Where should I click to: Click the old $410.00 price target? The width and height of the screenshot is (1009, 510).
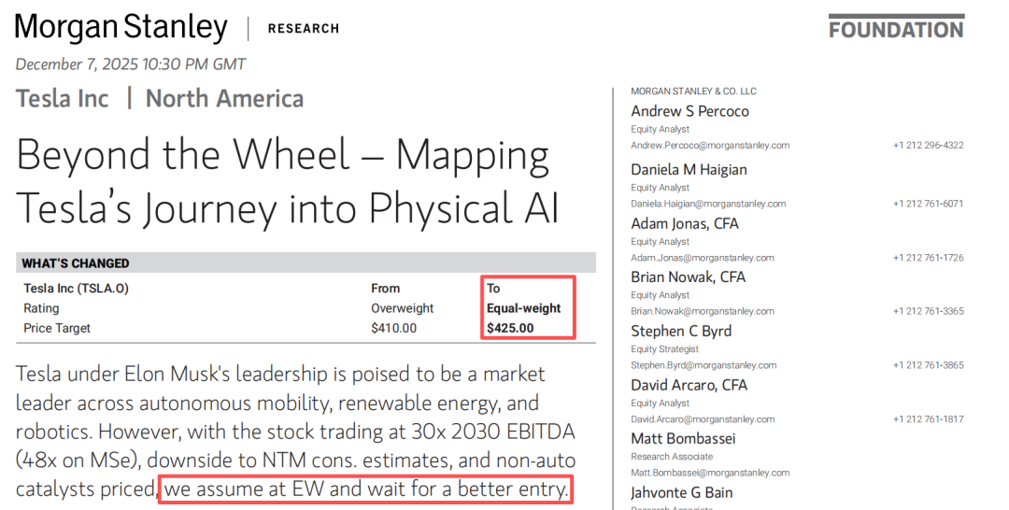coord(393,328)
